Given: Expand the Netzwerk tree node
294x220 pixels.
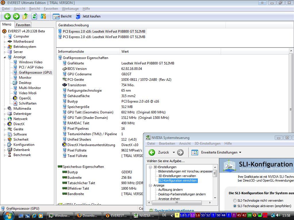Looking at the screenshot, I should (5, 119).
